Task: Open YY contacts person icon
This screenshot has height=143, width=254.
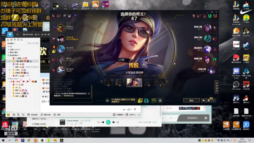Action: 8,40
